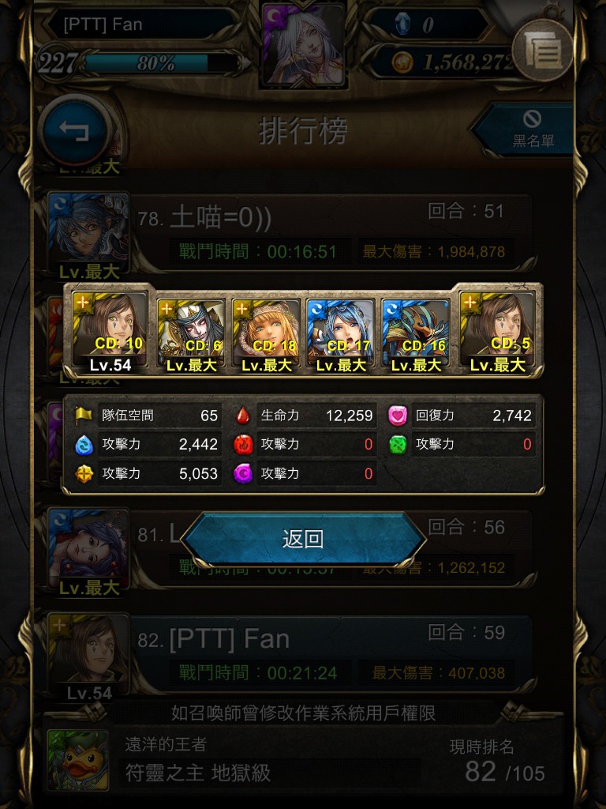Open the 黑名單 blacklist tab
The height and width of the screenshot is (809, 606).
point(526,130)
